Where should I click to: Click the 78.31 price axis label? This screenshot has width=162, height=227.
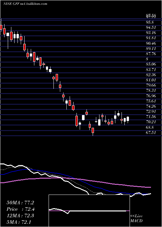151,90
